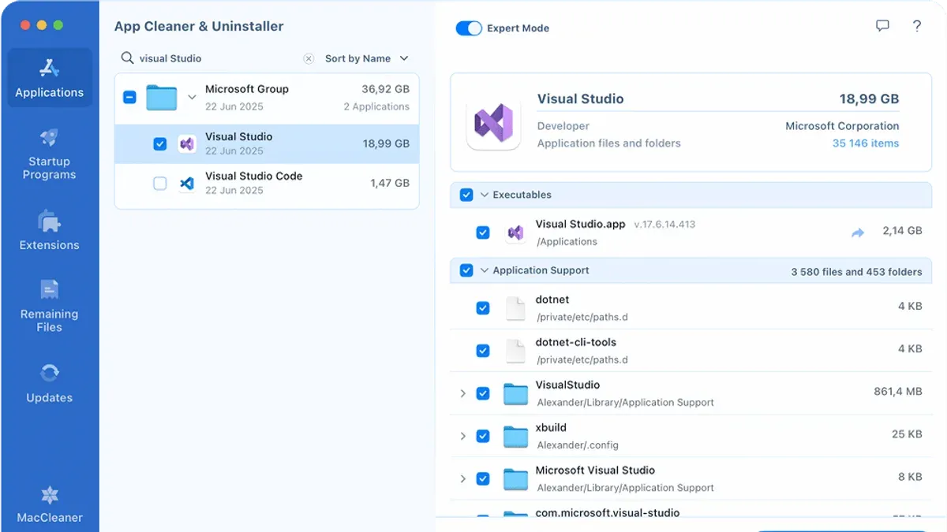Click the 2,14 GB size value
The width and height of the screenshot is (947, 532).
coord(902,231)
